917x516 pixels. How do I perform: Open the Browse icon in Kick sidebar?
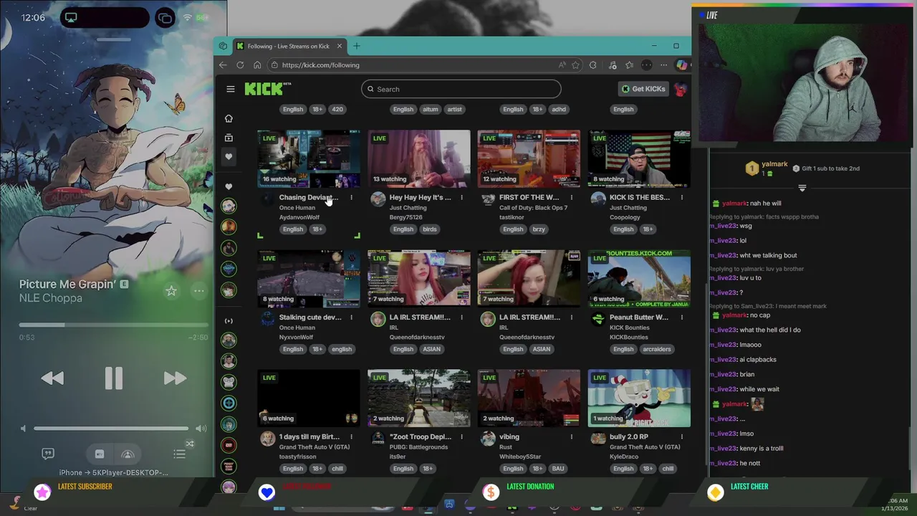point(229,138)
